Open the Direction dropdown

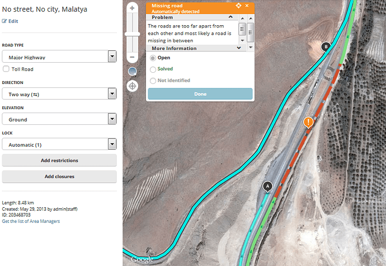click(x=59, y=94)
